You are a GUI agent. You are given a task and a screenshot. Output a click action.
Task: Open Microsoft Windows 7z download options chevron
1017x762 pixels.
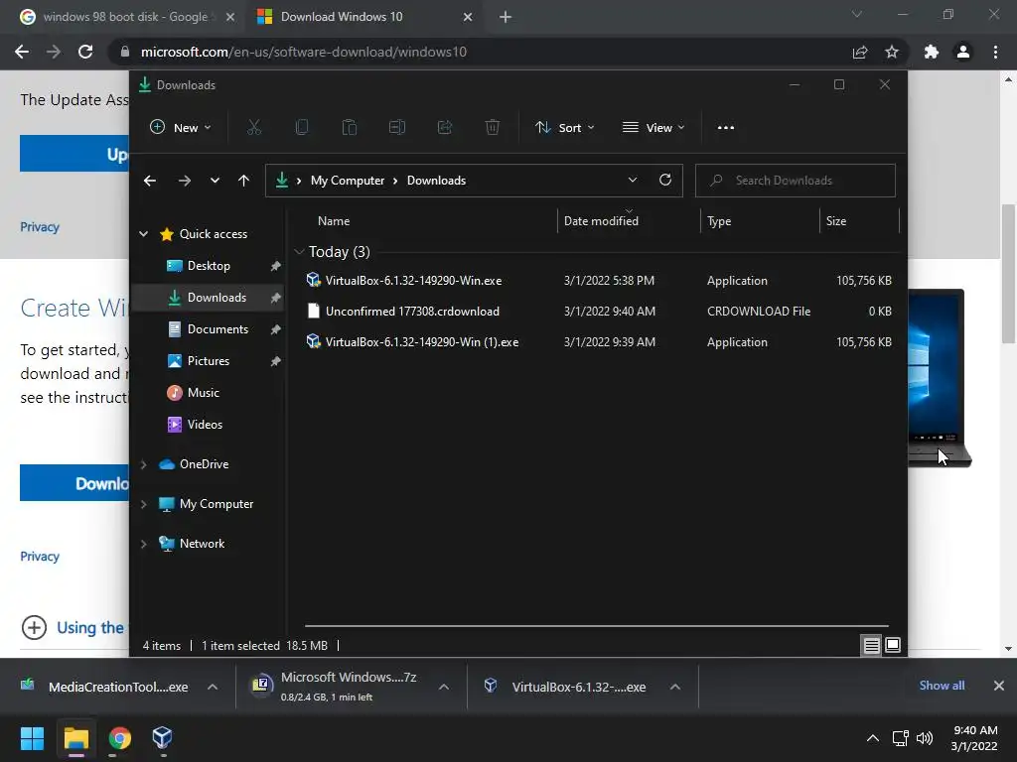point(444,687)
